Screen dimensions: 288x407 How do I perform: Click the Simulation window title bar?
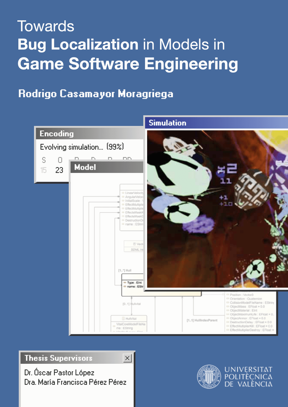[x=216, y=123]
